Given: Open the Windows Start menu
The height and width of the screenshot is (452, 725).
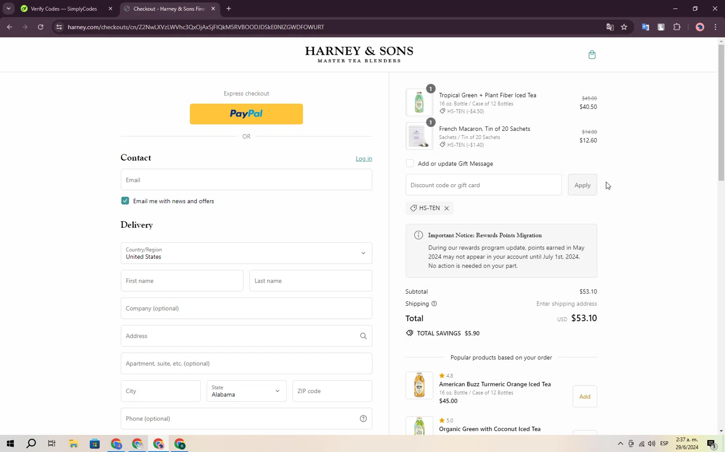Looking at the screenshot, I should (10, 444).
